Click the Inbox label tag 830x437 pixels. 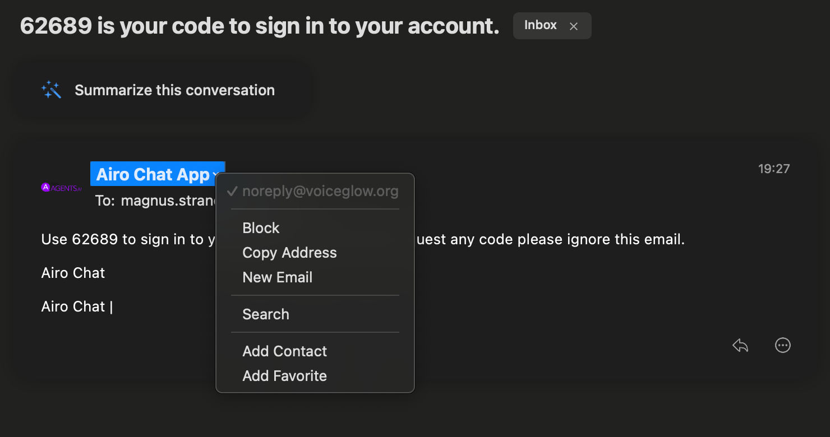(540, 25)
